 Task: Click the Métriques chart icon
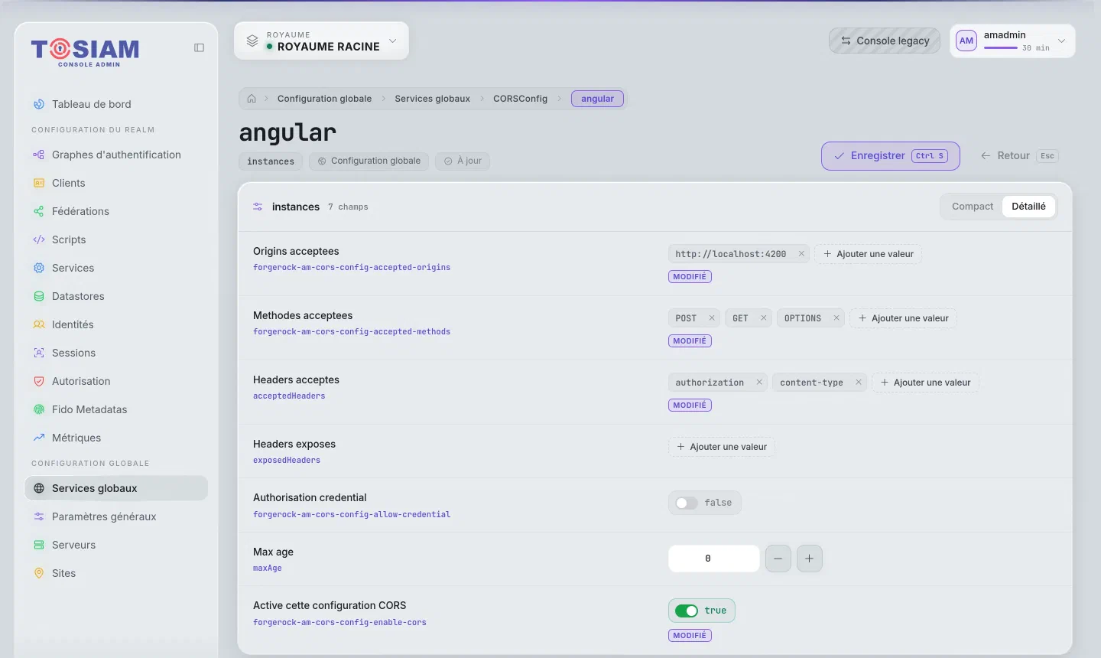tap(39, 438)
